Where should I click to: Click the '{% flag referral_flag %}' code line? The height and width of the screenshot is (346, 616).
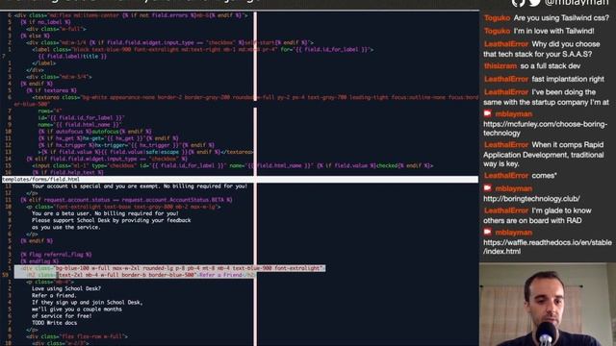pos(56,255)
